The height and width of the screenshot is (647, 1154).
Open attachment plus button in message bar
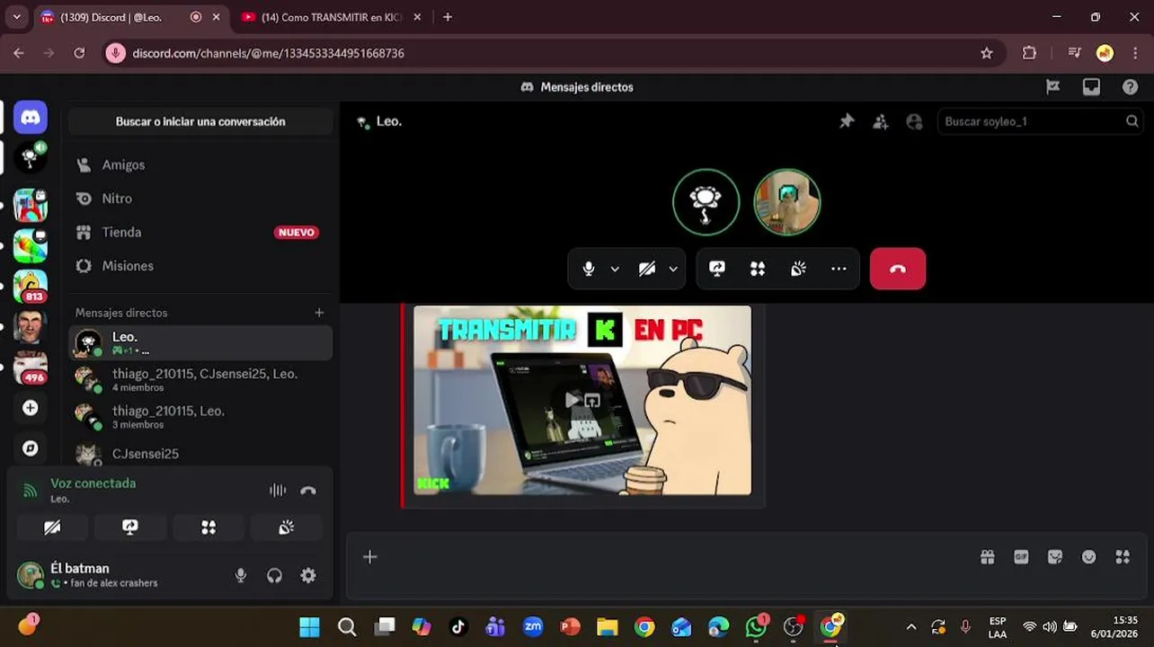click(369, 557)
